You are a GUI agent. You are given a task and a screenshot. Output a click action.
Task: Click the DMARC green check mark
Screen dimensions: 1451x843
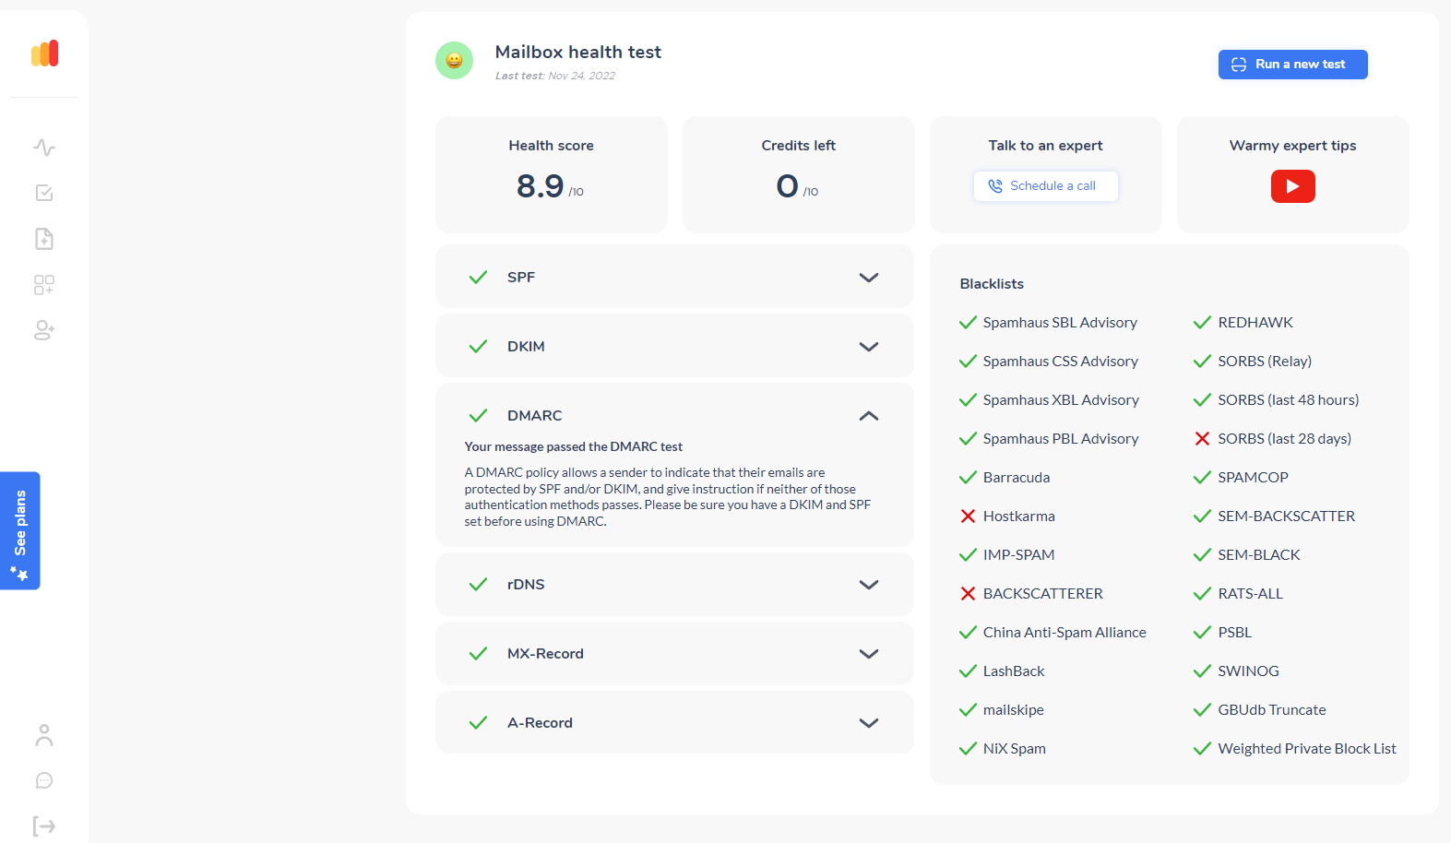point(478,415)
